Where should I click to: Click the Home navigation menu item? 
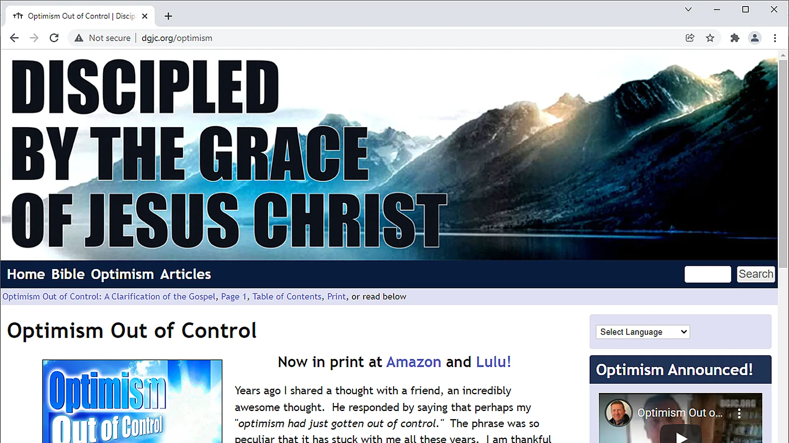(x=25, y=274)
